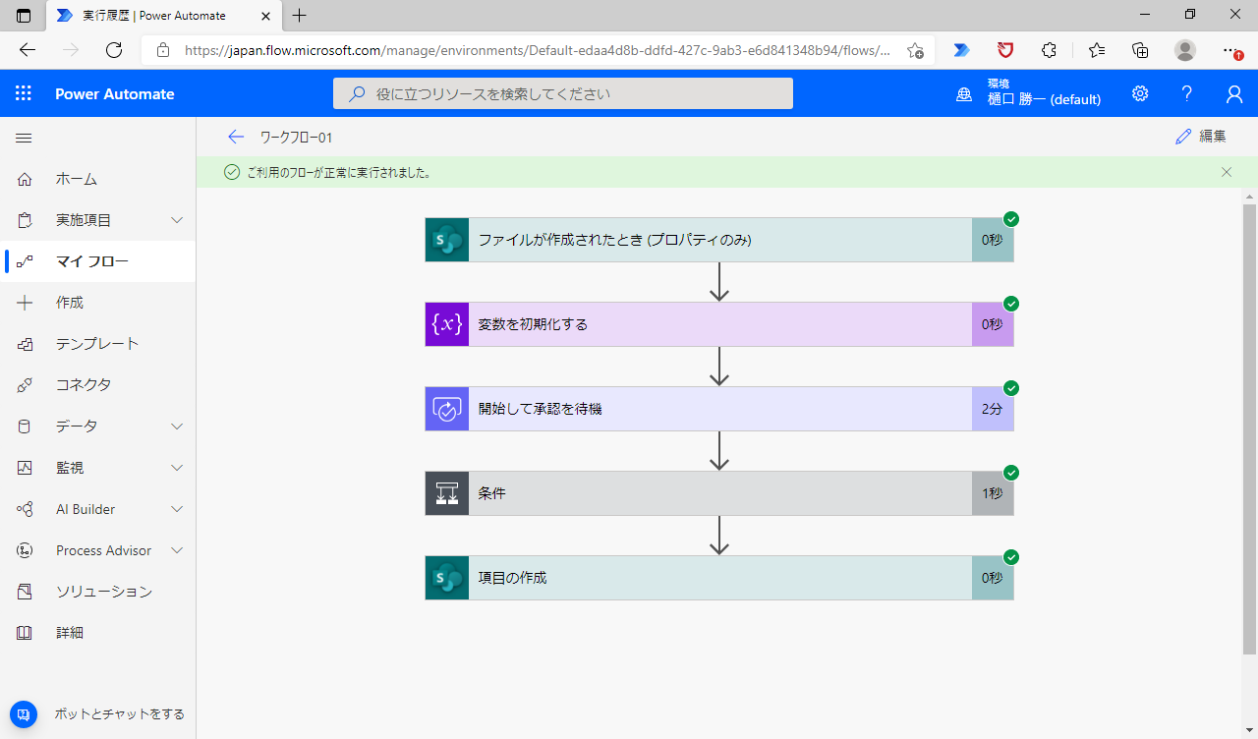Click 1秒 duration on 条件 step

tap(993, 493)
